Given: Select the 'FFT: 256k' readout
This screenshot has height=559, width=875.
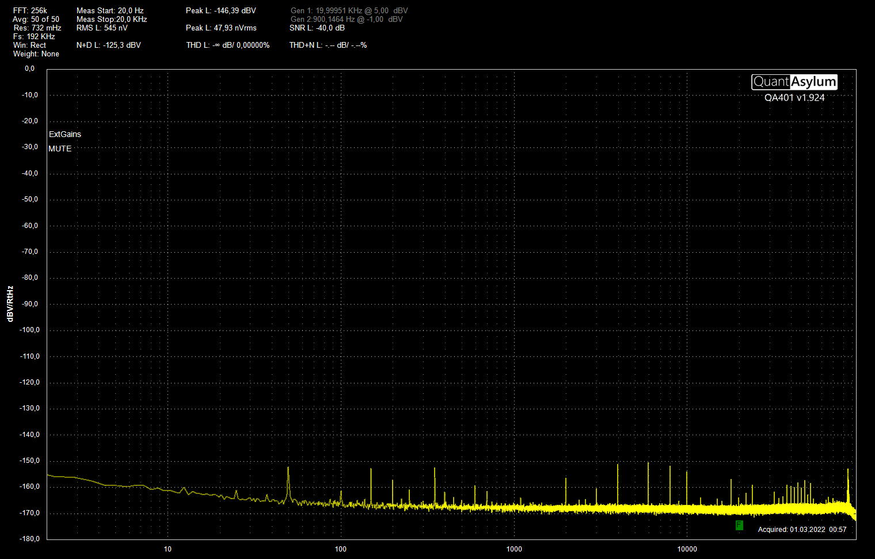Looking at the screenshot, I should tap(30, 10).
